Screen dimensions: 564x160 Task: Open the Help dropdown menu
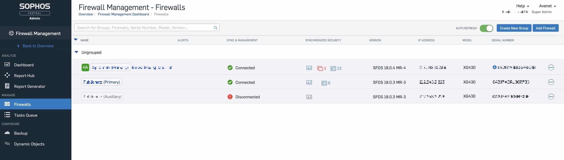pyautogui.click(x=522, y=6)
